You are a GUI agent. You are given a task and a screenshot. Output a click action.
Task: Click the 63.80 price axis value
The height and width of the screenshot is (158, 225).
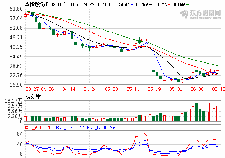coord(16,9)
